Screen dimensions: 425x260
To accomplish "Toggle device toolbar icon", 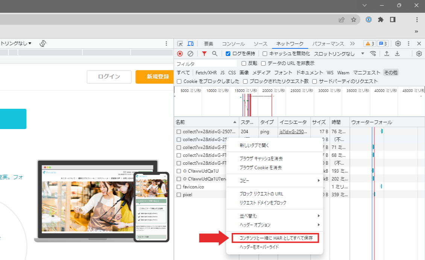I will (x=191, y=44).
